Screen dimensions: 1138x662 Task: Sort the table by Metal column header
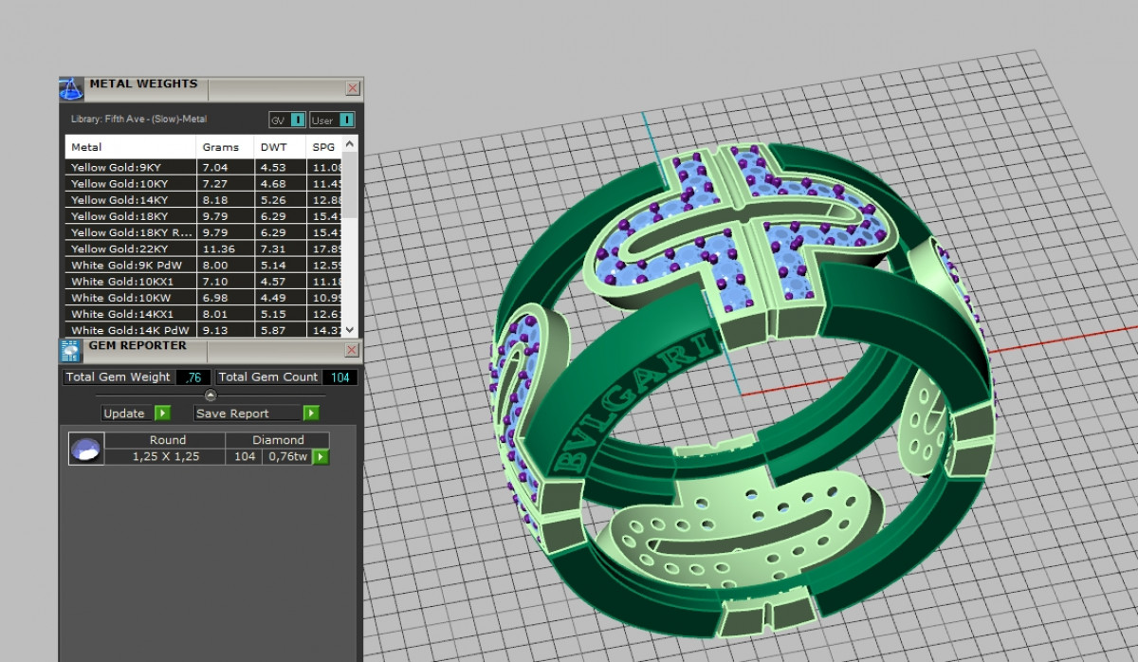130,147
